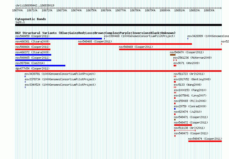Click the nsv548459 (Cooper2011) blue gain bar

point(59,39)
